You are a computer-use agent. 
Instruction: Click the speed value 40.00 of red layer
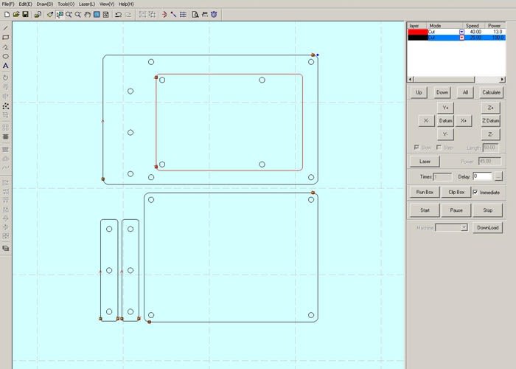click(475, 32)
